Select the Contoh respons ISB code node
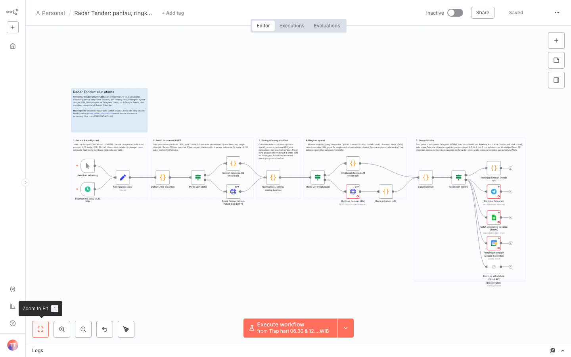 pos(233,163)
